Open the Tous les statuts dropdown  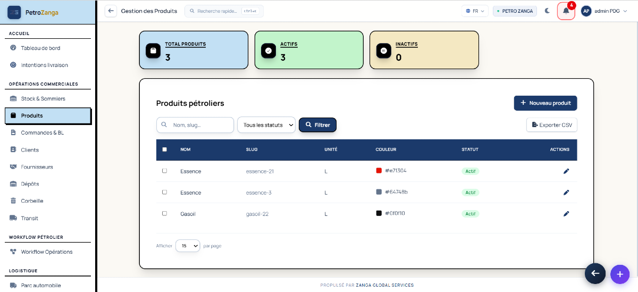[x=266, y=125]
